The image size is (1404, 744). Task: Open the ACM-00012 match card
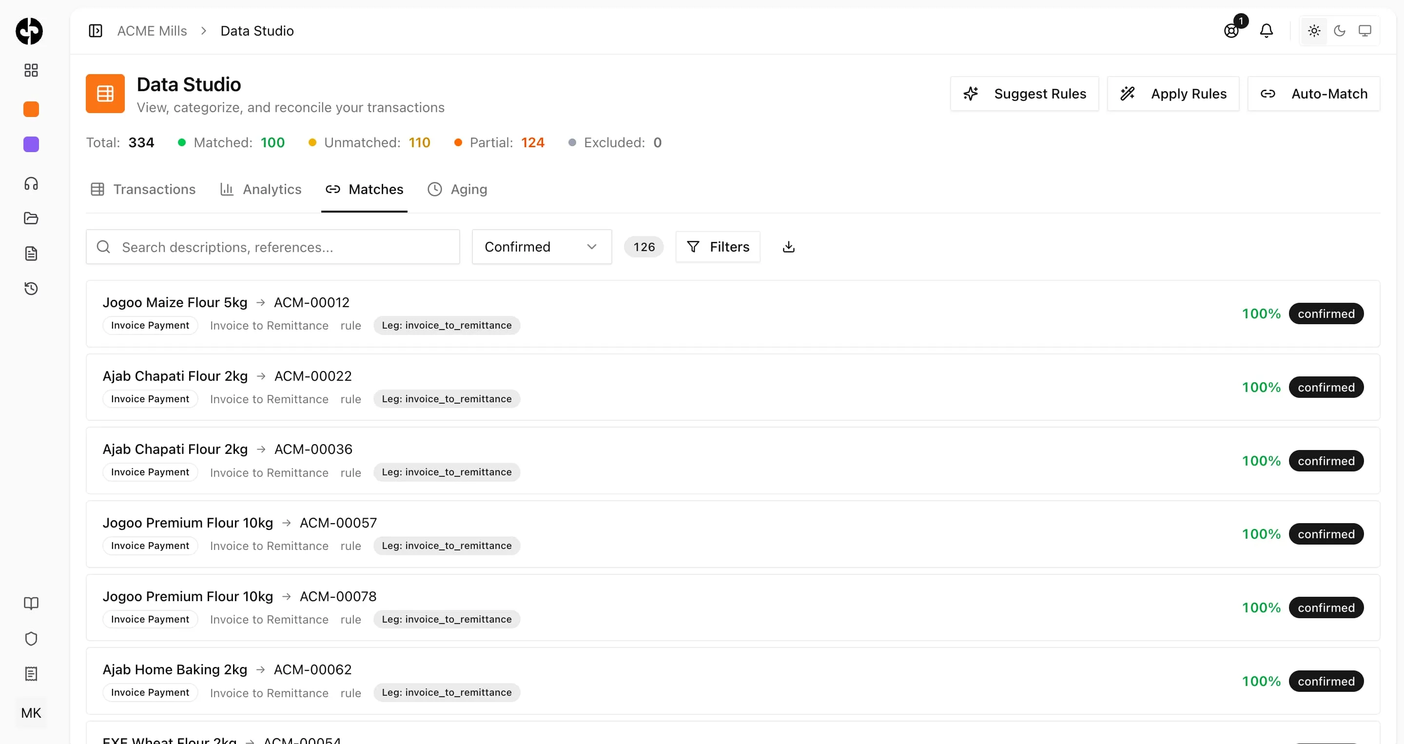pos(733,313)
